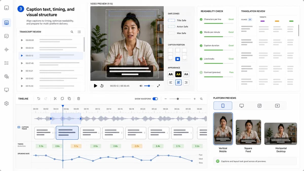Delete selection with the trash icon
Viewport: 304px width, 171px height.
79,99
